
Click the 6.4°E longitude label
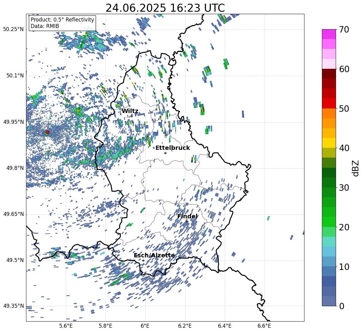point(225,326)
